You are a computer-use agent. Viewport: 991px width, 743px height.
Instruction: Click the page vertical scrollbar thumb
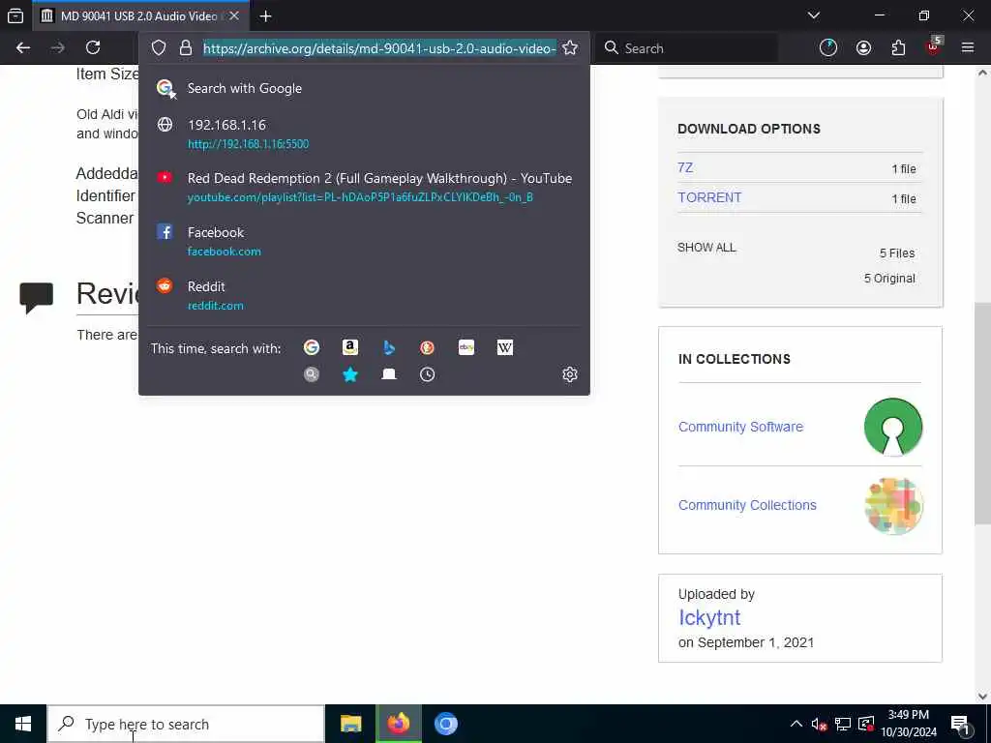[982, 413]
